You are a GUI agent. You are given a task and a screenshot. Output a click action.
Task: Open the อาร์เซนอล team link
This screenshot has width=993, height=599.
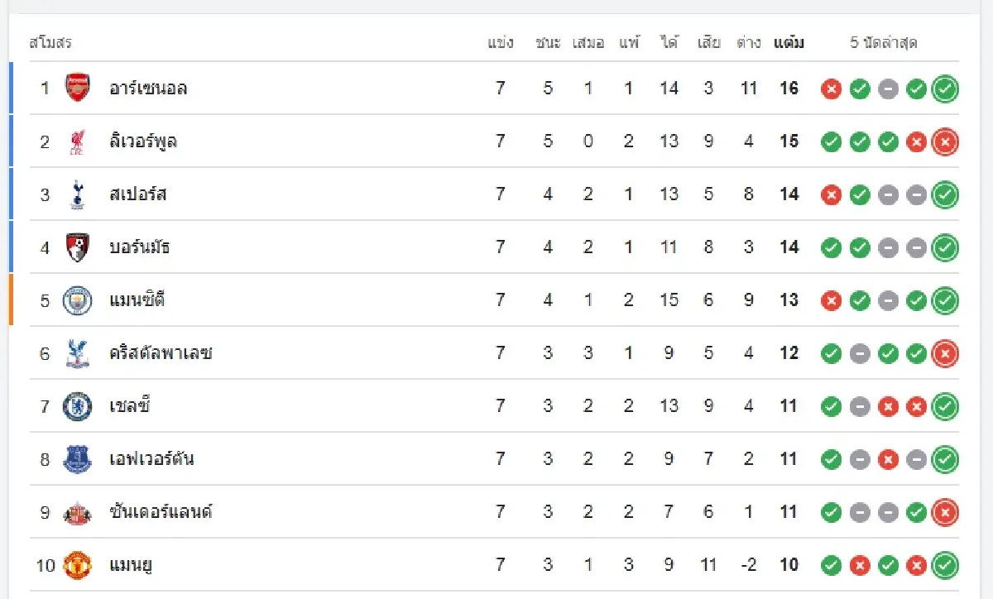tap(148, 89)
